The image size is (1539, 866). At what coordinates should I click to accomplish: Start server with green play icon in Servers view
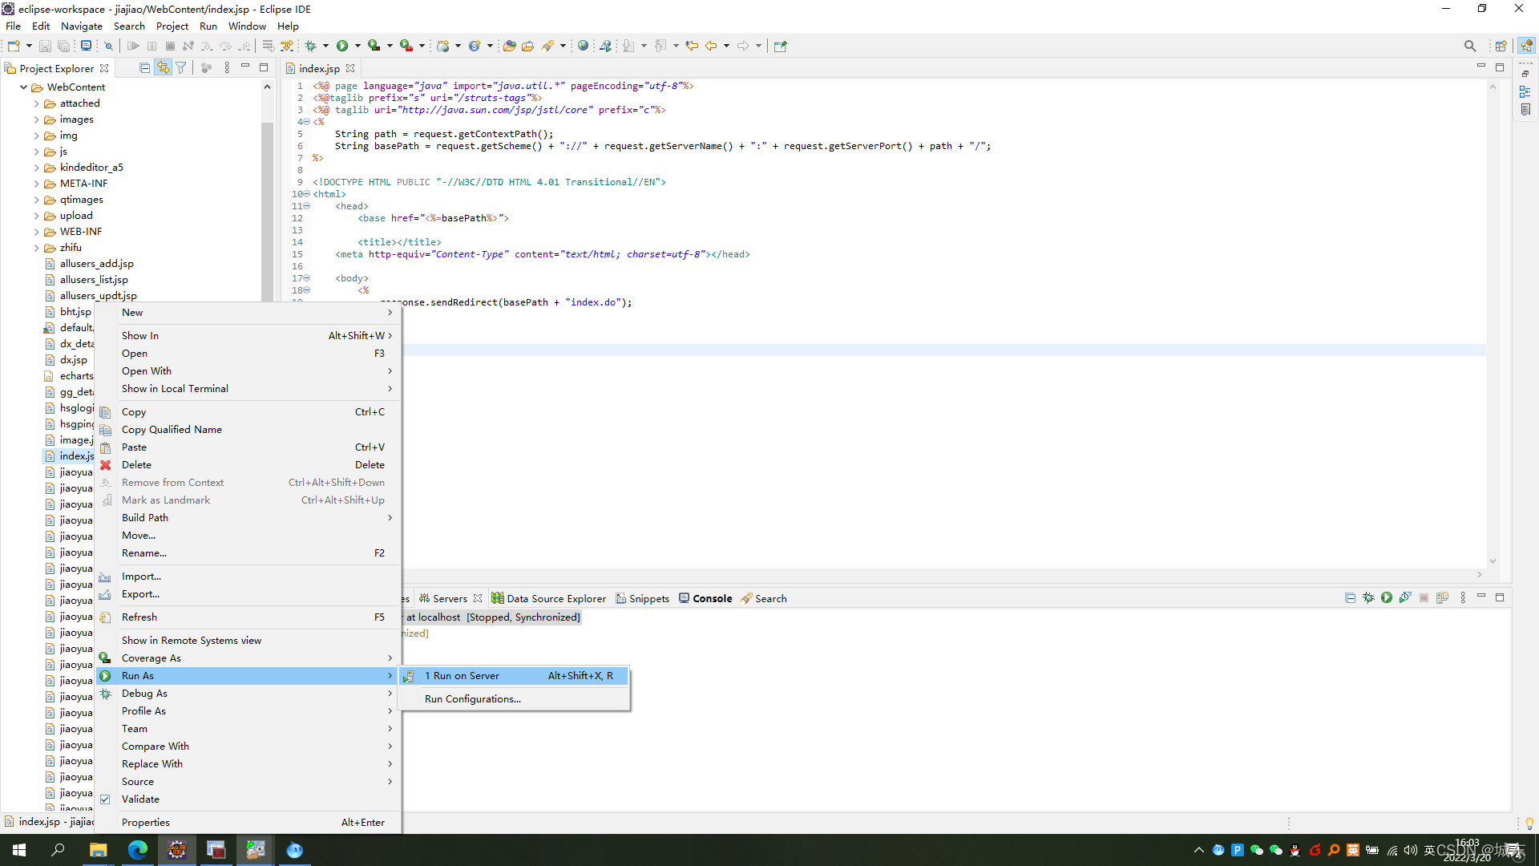tap(1387, 598)
